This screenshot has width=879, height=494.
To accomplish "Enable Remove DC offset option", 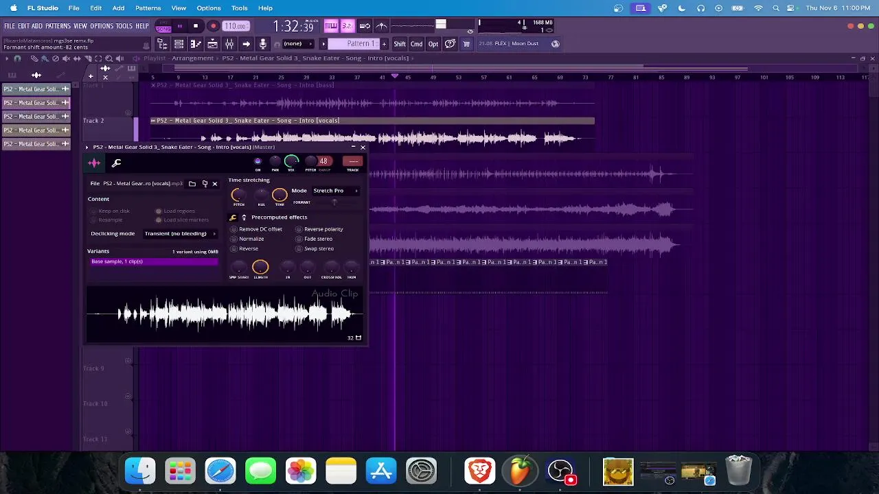I will pos(256,229).
